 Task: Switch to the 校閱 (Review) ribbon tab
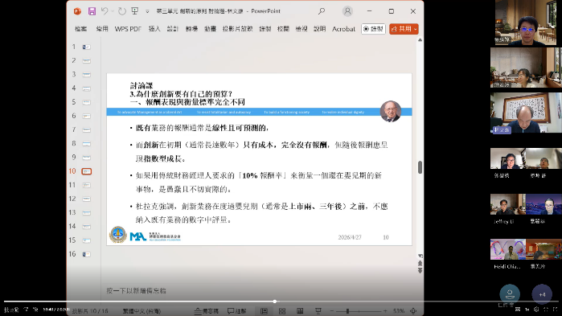(x=283, y=29)
